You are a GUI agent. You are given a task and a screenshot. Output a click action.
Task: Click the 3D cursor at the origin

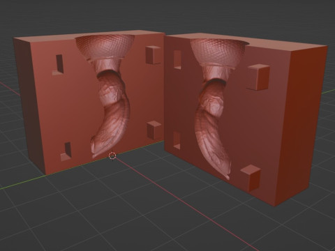112,156
